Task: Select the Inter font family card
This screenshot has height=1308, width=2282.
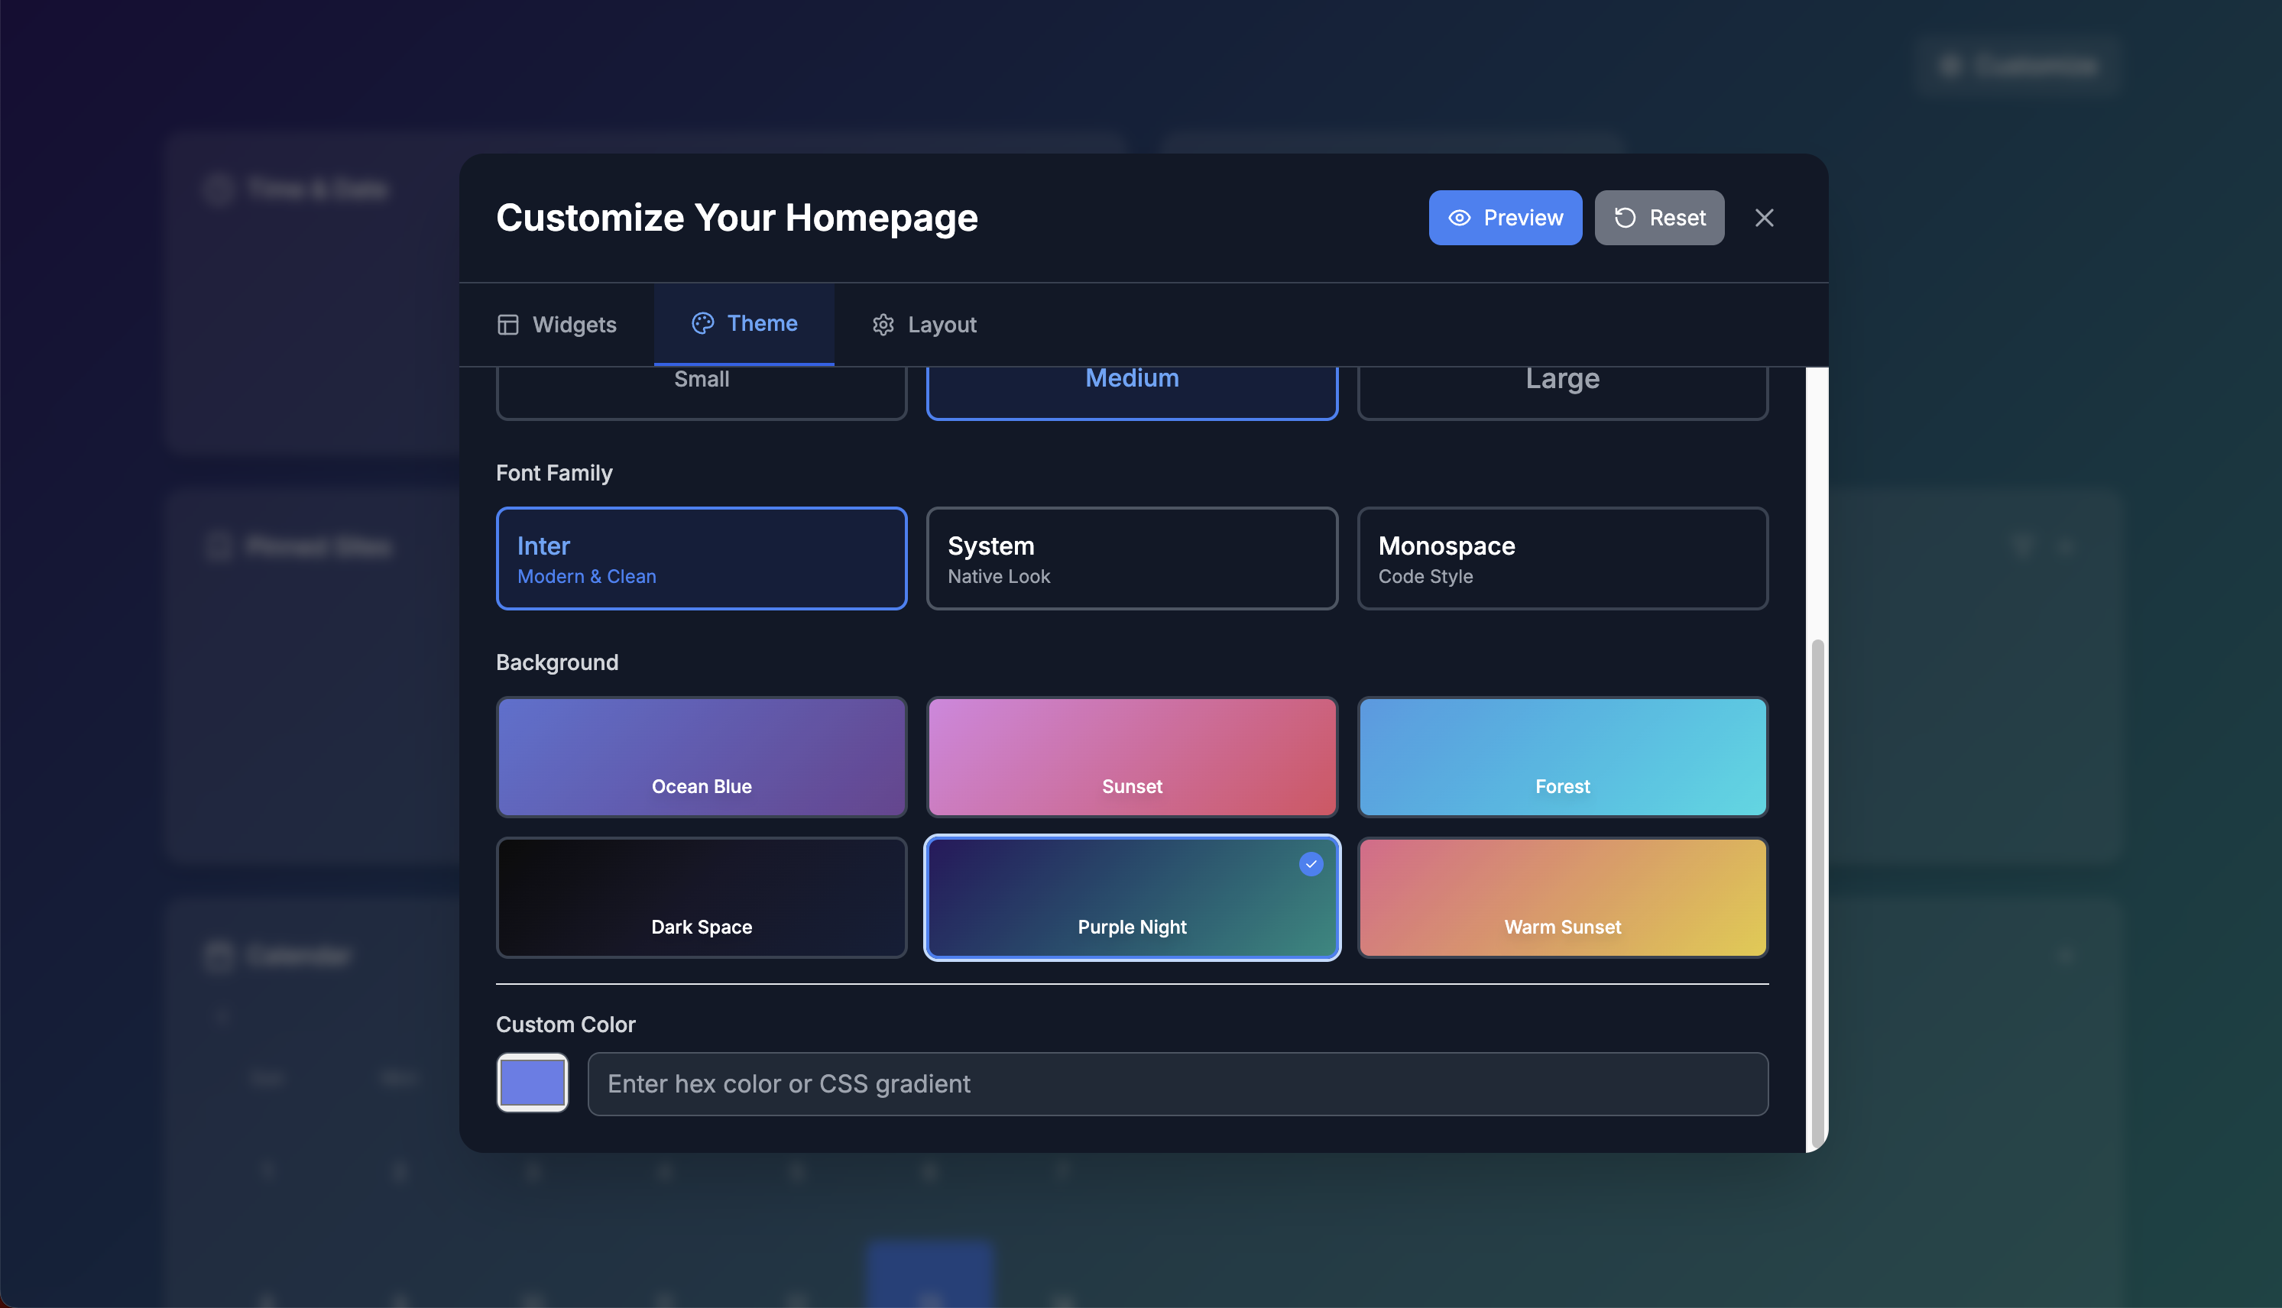Action: (x=701, y=558)
